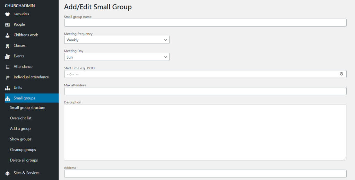Image resolution: width=355 pixels, height=180 pixels.
Task: Click the Childrens work person icon
Action: 7,35
